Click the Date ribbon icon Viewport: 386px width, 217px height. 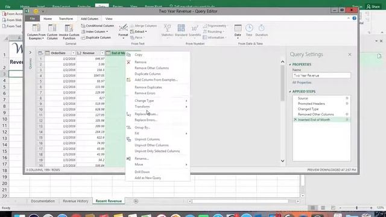click(238, 28)
